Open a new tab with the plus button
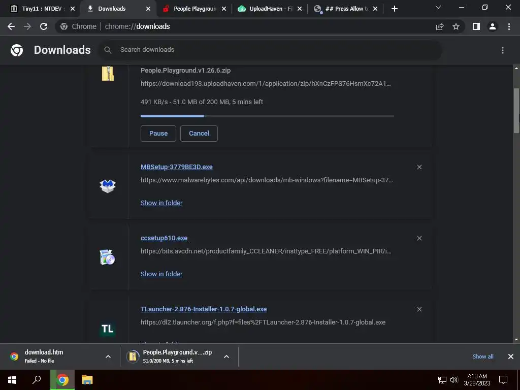The width and height of the screenshot is (520, 390). coord(394,9)
